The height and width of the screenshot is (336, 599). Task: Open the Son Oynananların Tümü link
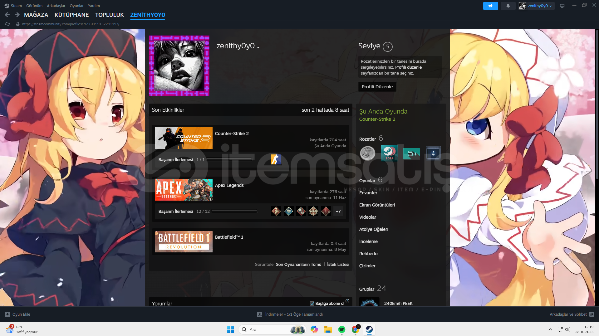point(298,265)
